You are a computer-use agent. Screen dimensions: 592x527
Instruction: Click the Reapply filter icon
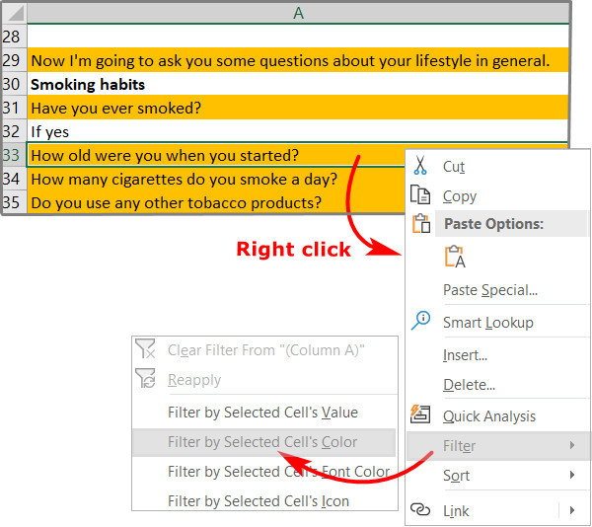146,380
